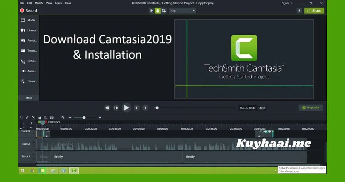Toggle the Track 2 lock icon

pyautogui.click(x=34, y=146)
